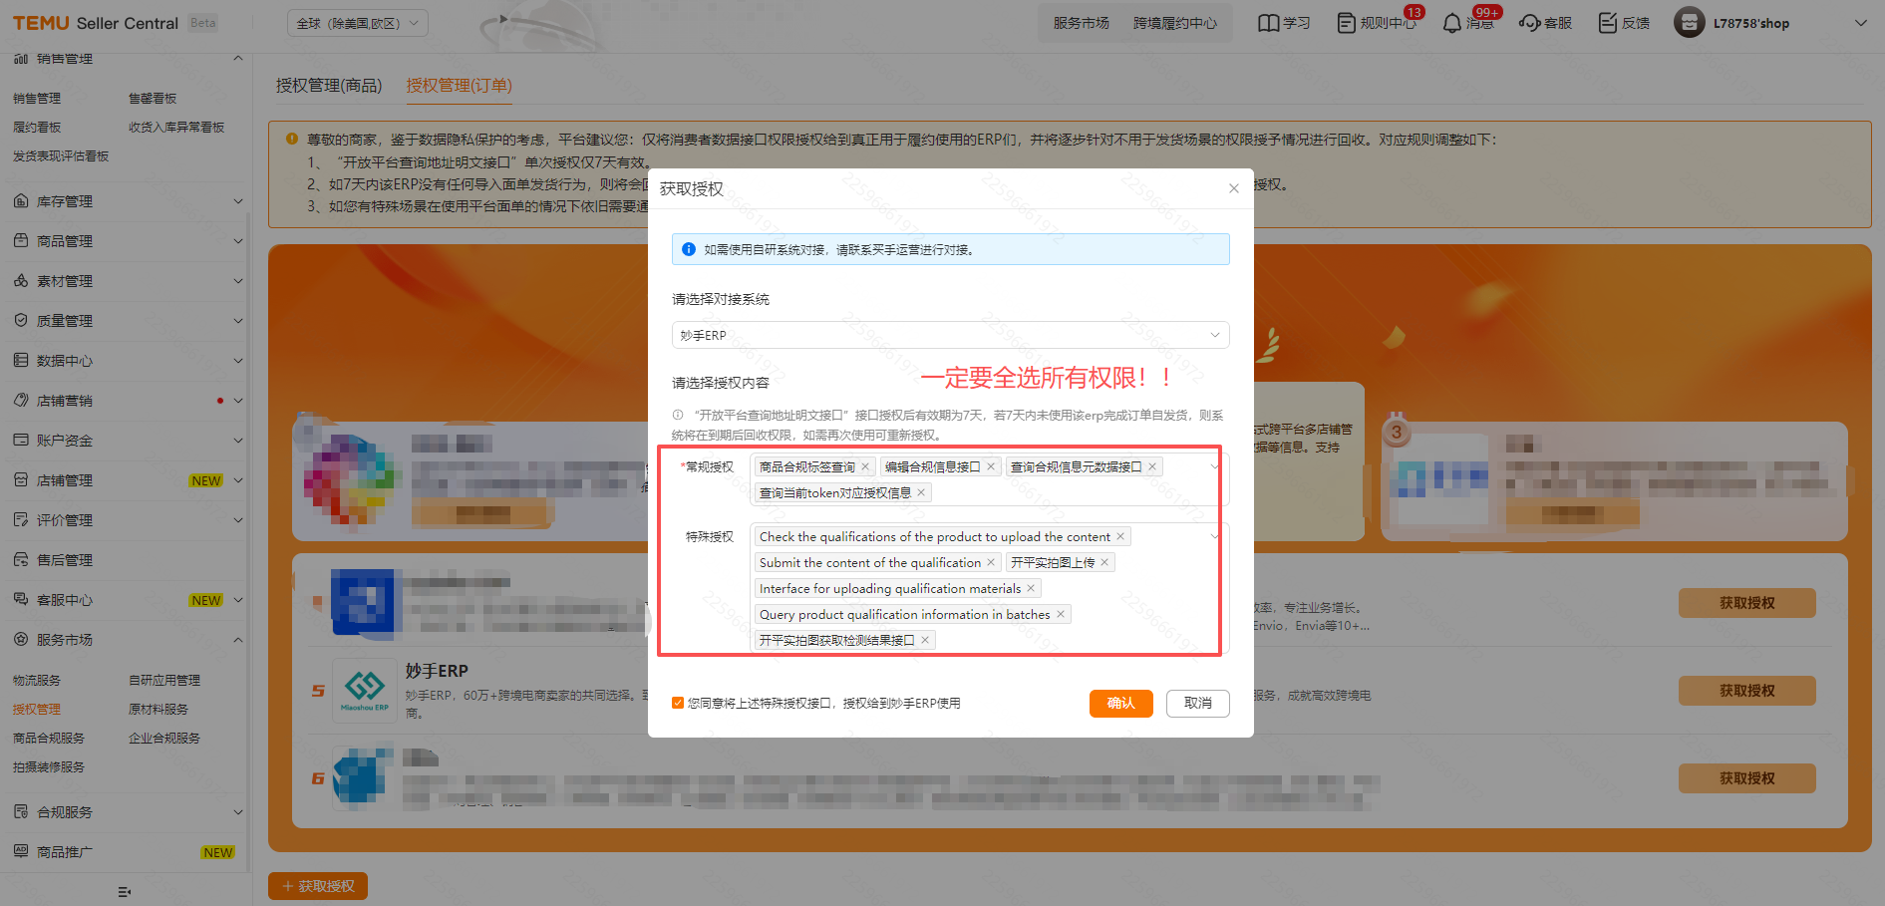This screenshot has width=1885, height=906.
Task: Remove the 查询当前token对应授权信息 tag
Action: click(921, 492)
